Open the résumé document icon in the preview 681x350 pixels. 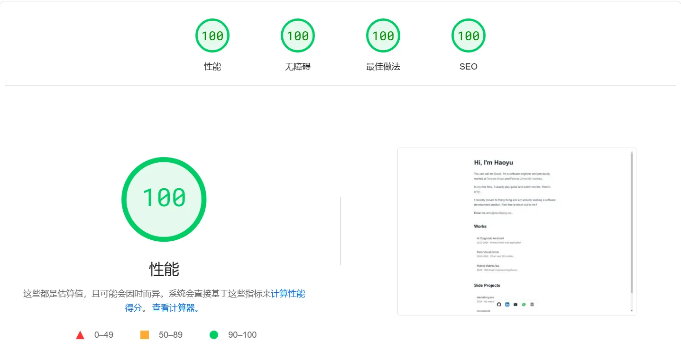(532, 305)
